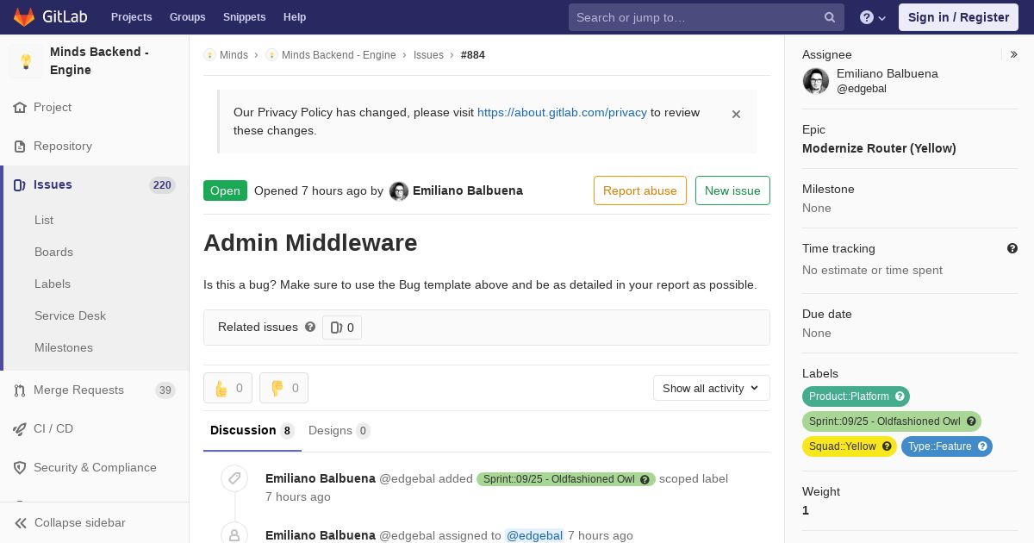This screenshot has height=543, width=1034.
Task: Click the help icon on Sprint label in sidebar
Action: pos(971,421)
